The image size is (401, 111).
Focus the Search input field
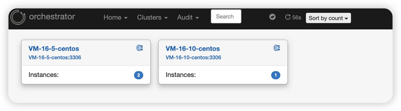coord(226,17)
